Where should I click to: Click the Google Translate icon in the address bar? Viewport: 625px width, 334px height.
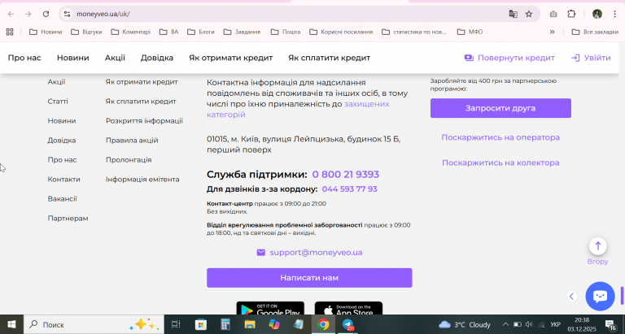[513, 14]
